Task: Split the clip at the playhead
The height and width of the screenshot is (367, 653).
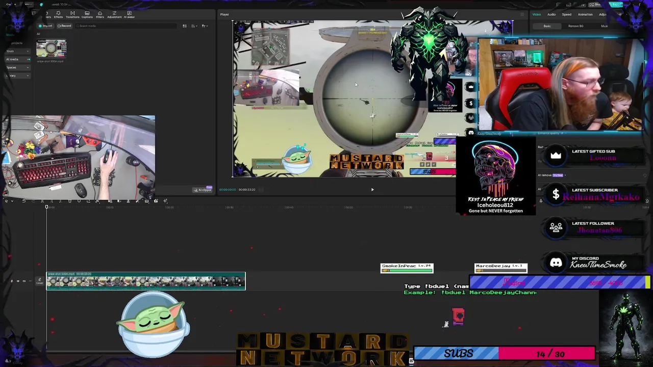Action: (42, 201)
